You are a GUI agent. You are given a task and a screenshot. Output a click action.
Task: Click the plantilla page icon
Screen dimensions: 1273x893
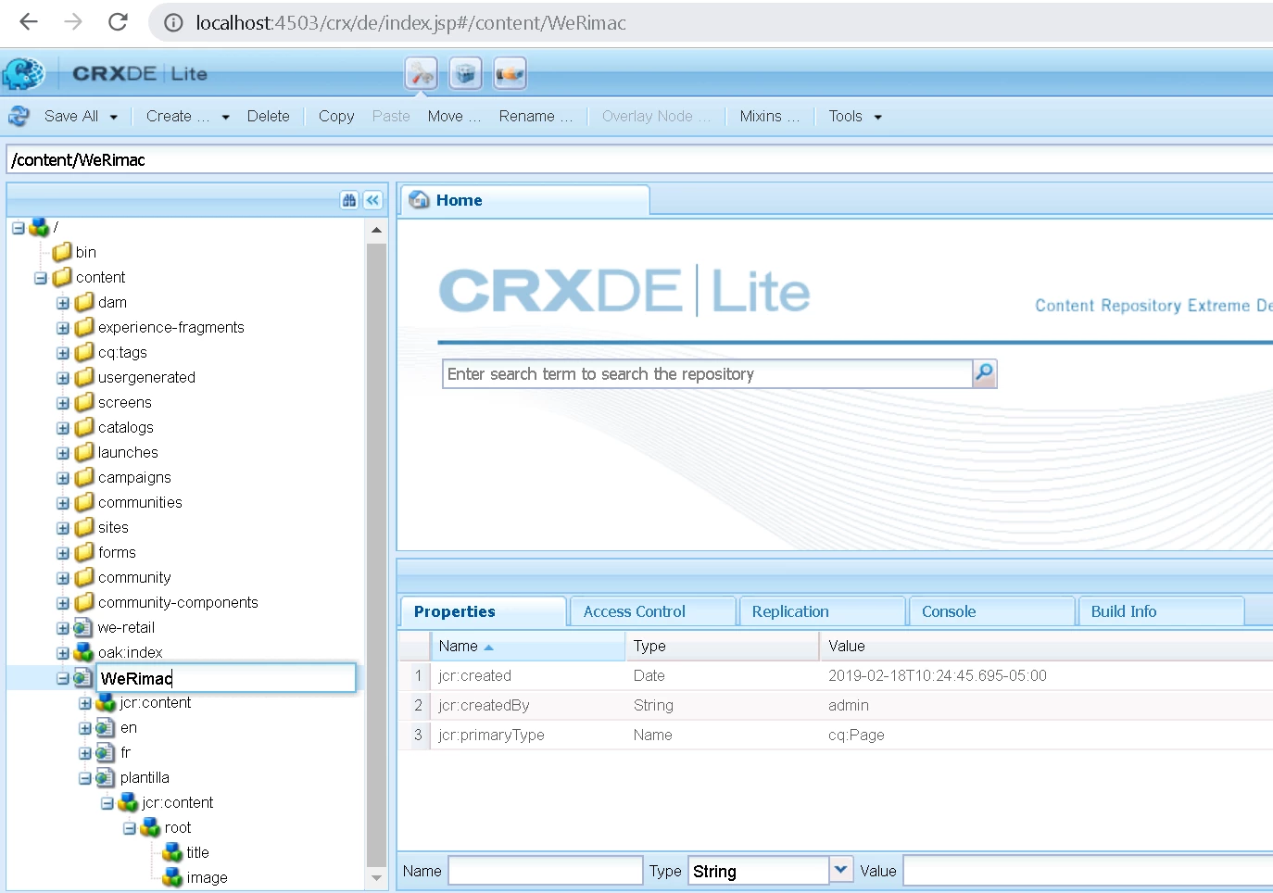click(x=106, y=777)
